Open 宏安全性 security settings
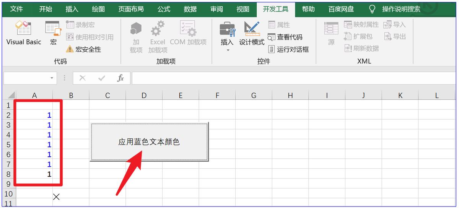Image resolution: width=459 pixels, height=208 pixels. [x=83, y=49]
